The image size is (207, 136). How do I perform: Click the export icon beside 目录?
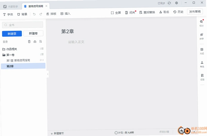coord(35,41)
